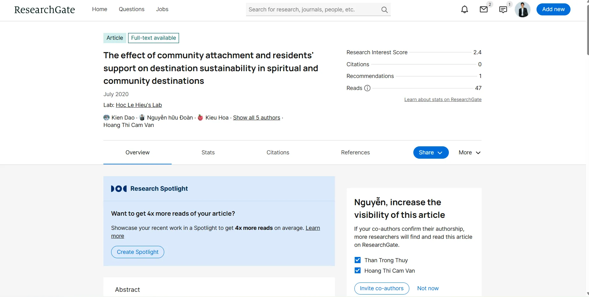Open Jobs in the top navigation

click(162, 9)
